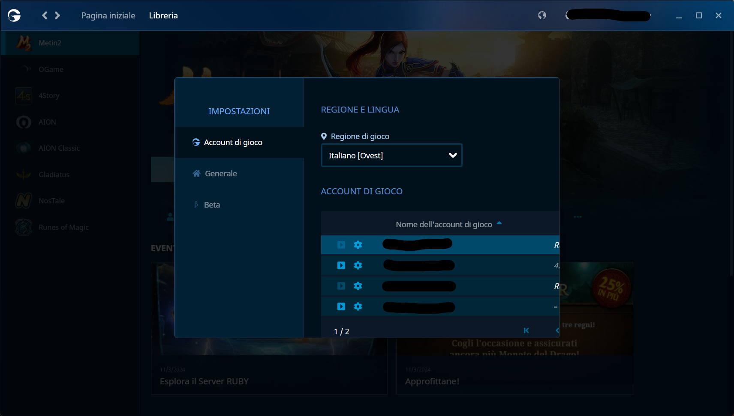This screenshot has width=734, height=416.
Task: Select Metin2 in the game sidebar
Action: coord(70,43)
